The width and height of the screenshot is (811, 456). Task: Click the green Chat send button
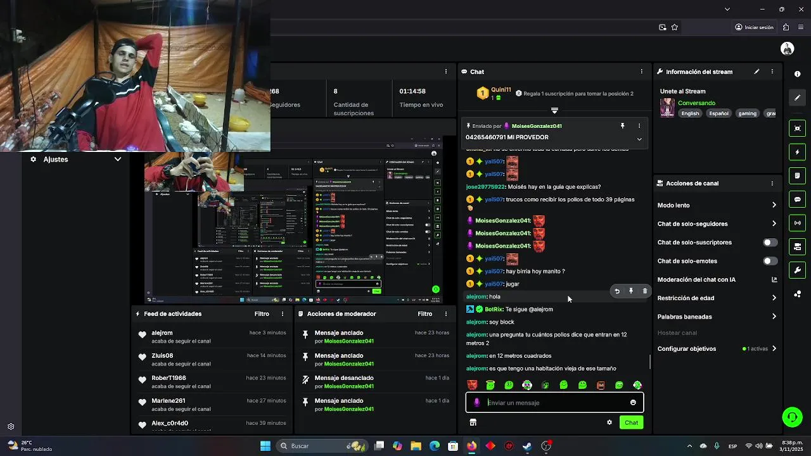coord(631,422)
